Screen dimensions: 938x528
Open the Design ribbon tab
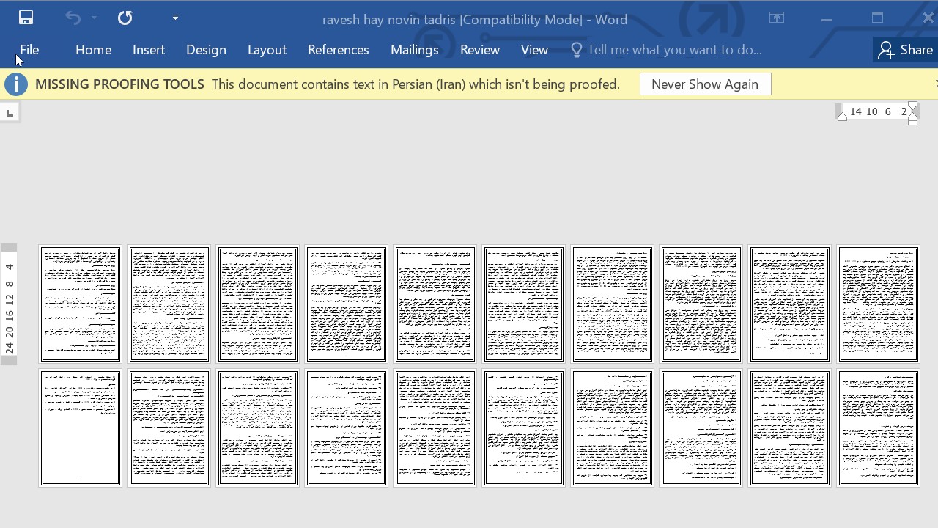[206, 50]
